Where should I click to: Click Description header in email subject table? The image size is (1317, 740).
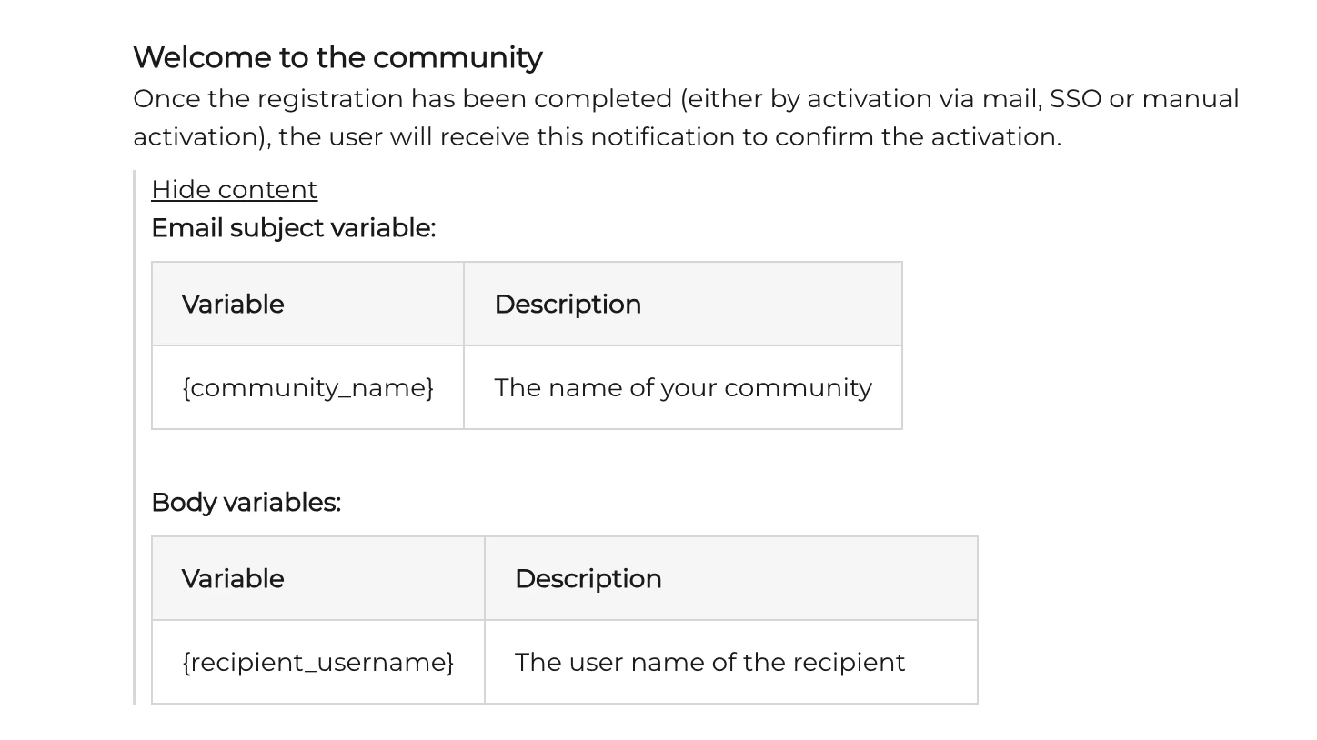(683, 304)
